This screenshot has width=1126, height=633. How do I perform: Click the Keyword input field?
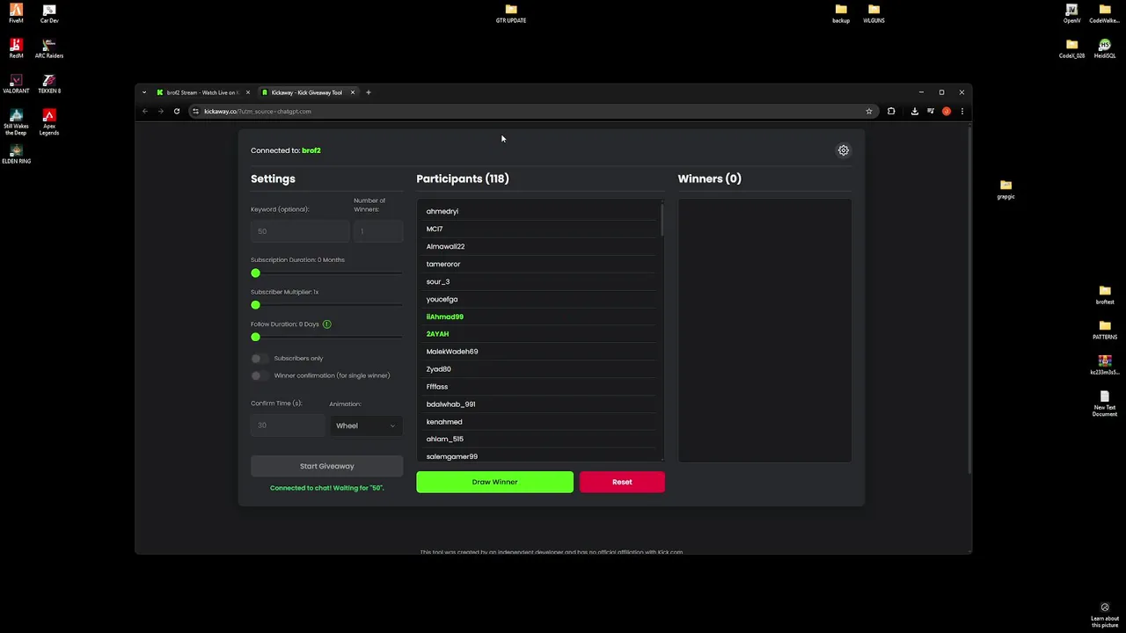click(x=299, y=231)
